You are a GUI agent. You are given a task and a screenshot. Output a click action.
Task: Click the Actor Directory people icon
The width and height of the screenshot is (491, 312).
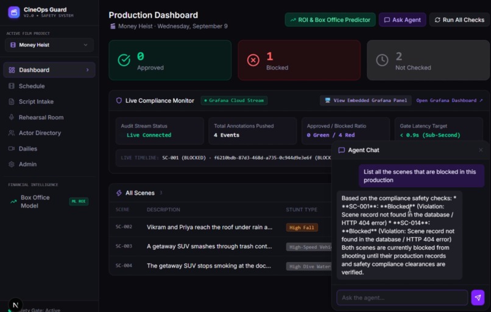(12, 133)
